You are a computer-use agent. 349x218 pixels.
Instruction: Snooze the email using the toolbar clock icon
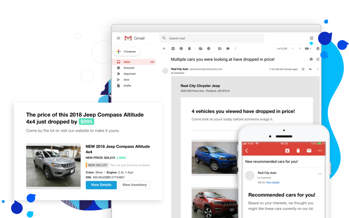[x=209, y=48]
